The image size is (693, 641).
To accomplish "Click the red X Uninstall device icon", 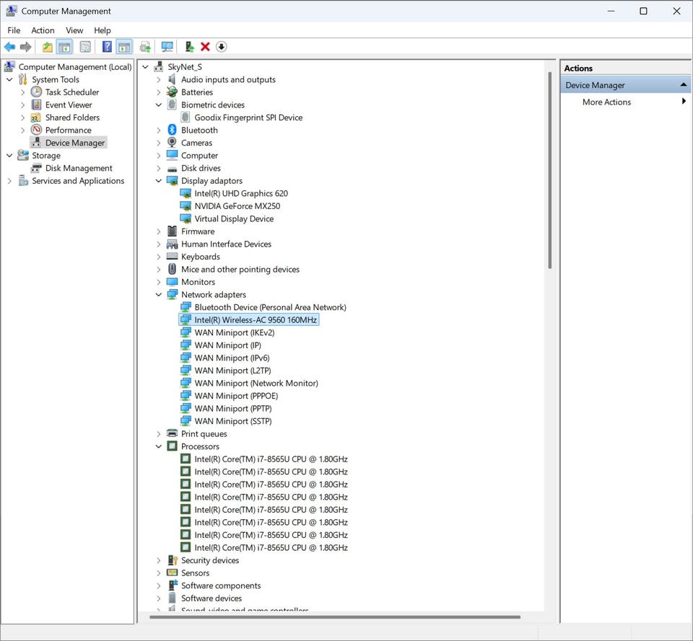I will pos(205,47).
